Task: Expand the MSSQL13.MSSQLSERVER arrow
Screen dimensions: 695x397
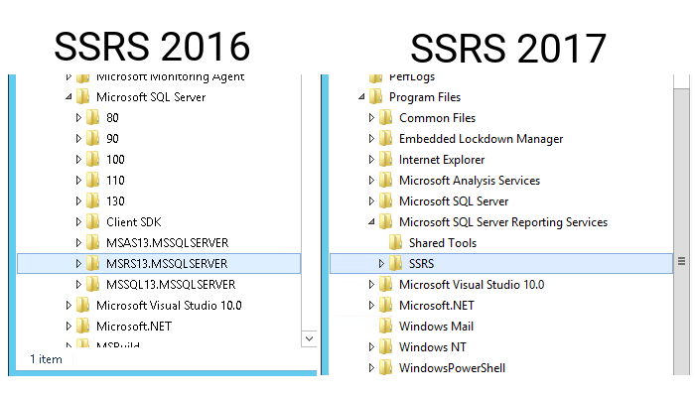Action: click(x=78, y=285)
